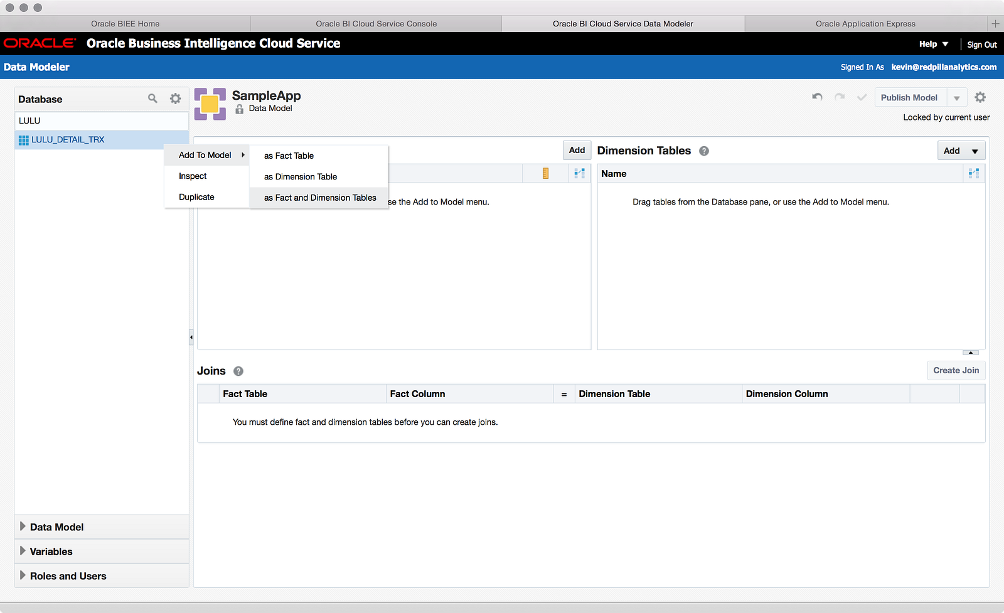Click the Oracle logo

40,43
